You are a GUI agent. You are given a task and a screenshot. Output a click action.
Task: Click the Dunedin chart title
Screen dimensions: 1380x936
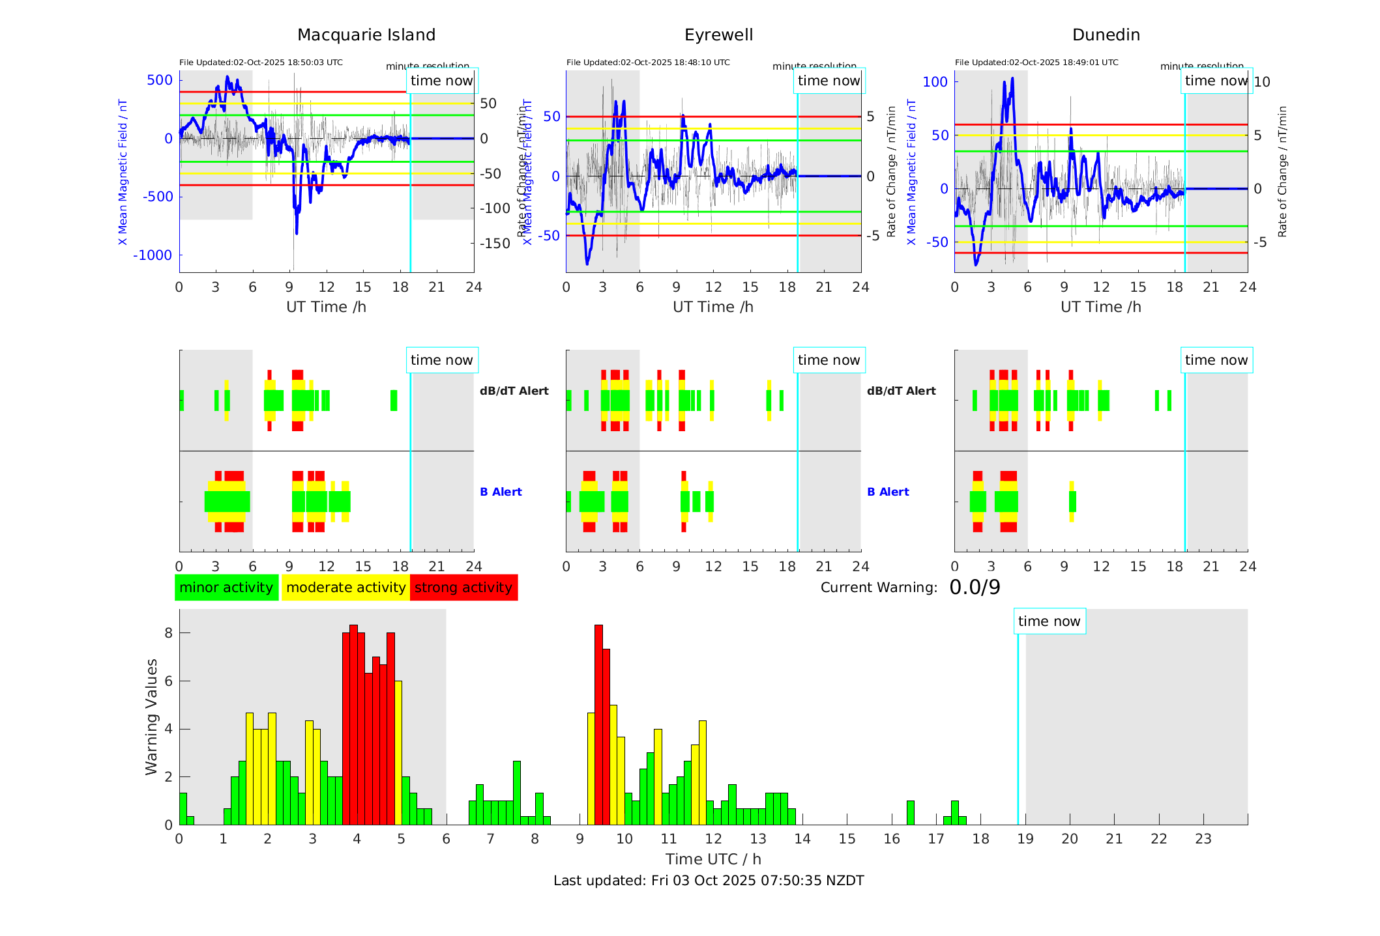(1106, 35)
